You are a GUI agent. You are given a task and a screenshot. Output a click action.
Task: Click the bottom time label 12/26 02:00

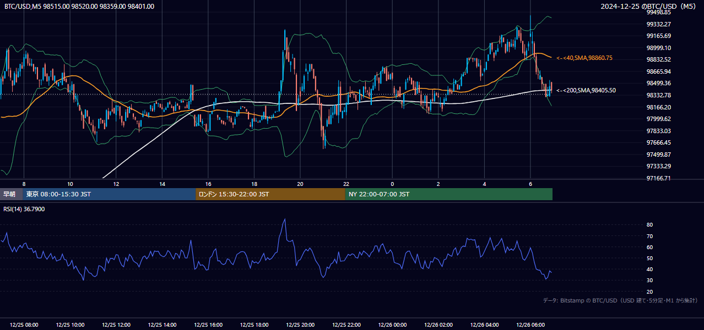pyautogui.click(x=438, y=325)
